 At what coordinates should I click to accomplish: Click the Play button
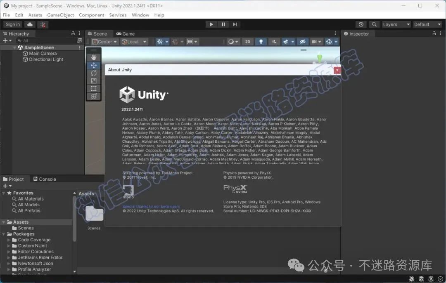point(211,24)
